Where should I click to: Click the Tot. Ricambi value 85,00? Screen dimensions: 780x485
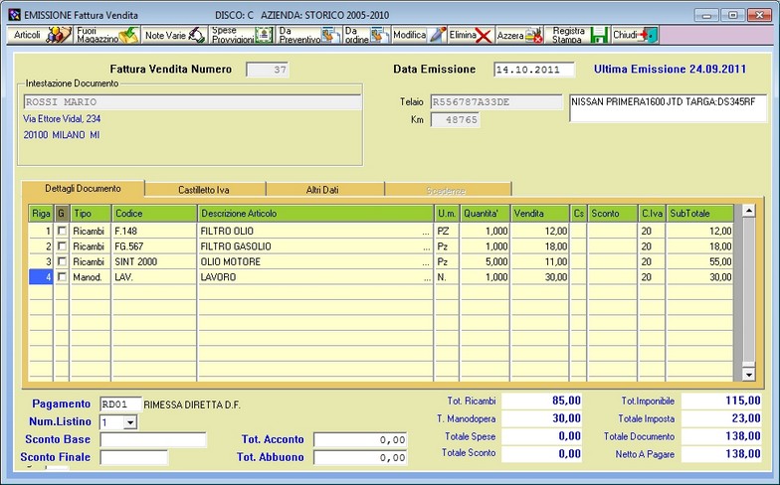point(541,401)
